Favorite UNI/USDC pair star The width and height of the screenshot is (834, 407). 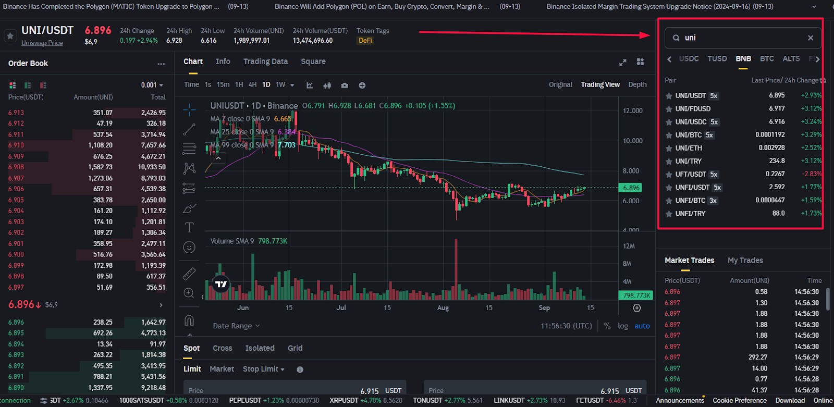click(x=669, y=122)
